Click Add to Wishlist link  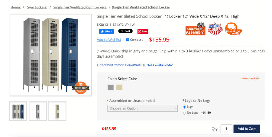tap(109, 40)
